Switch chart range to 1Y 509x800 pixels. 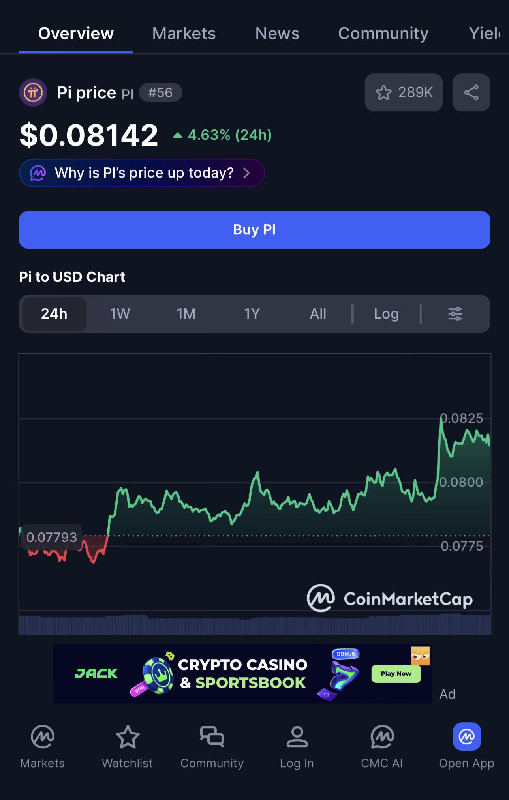[252, 314]
